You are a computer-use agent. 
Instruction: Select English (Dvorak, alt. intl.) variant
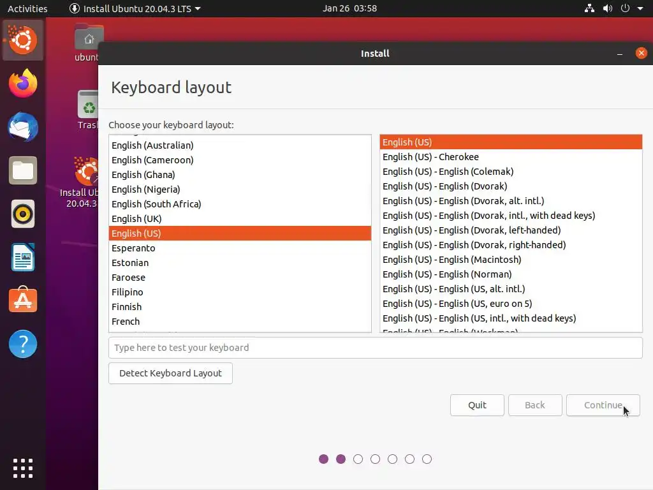tap(511, 201)
